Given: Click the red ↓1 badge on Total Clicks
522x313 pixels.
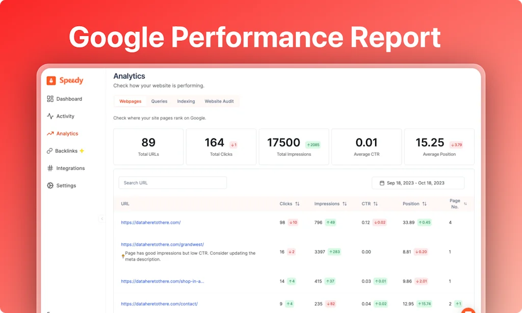Looking at the screenshot, I should [233, 145].
